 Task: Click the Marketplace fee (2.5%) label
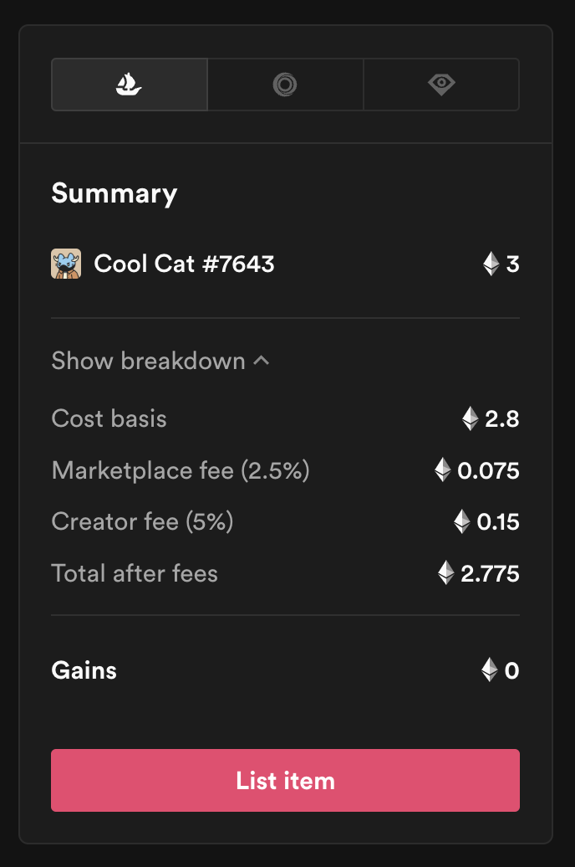pos(181,470)
